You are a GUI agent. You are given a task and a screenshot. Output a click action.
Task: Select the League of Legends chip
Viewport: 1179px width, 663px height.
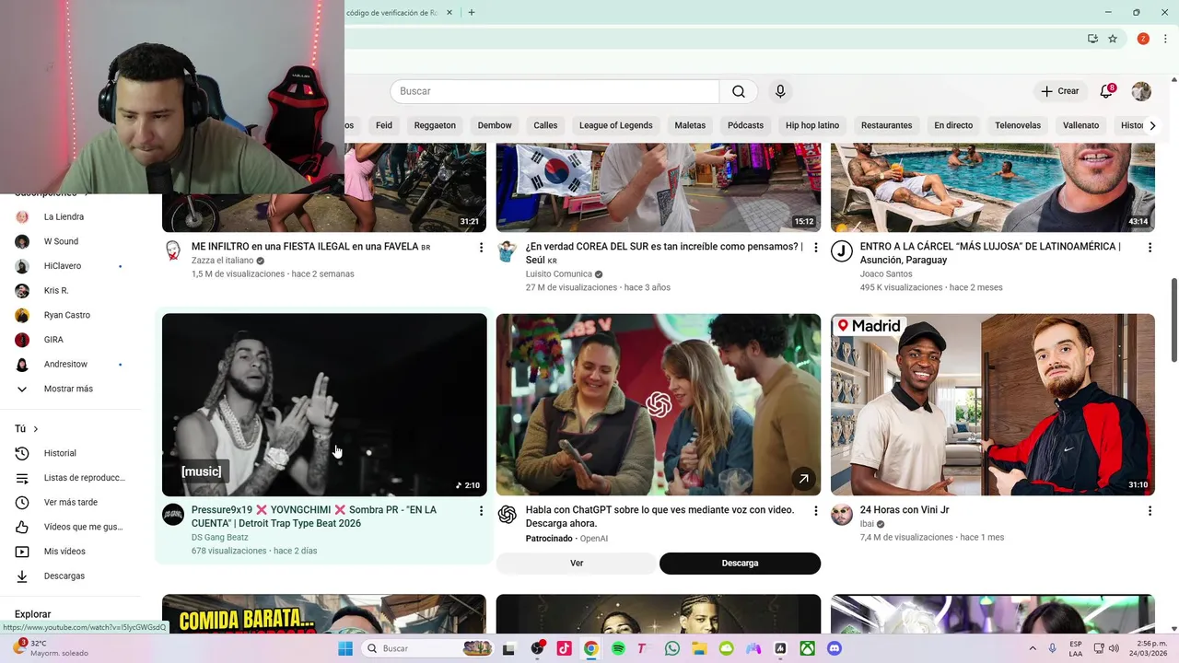click(615, 125)
